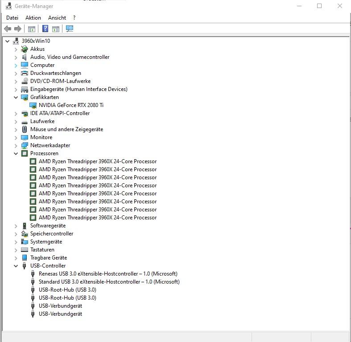Image resolution: width=351 pixels, height=342 pixels.
Task: Select the Tragbare Geräte label
Action: pyautogui.click(x=49, y=258)
